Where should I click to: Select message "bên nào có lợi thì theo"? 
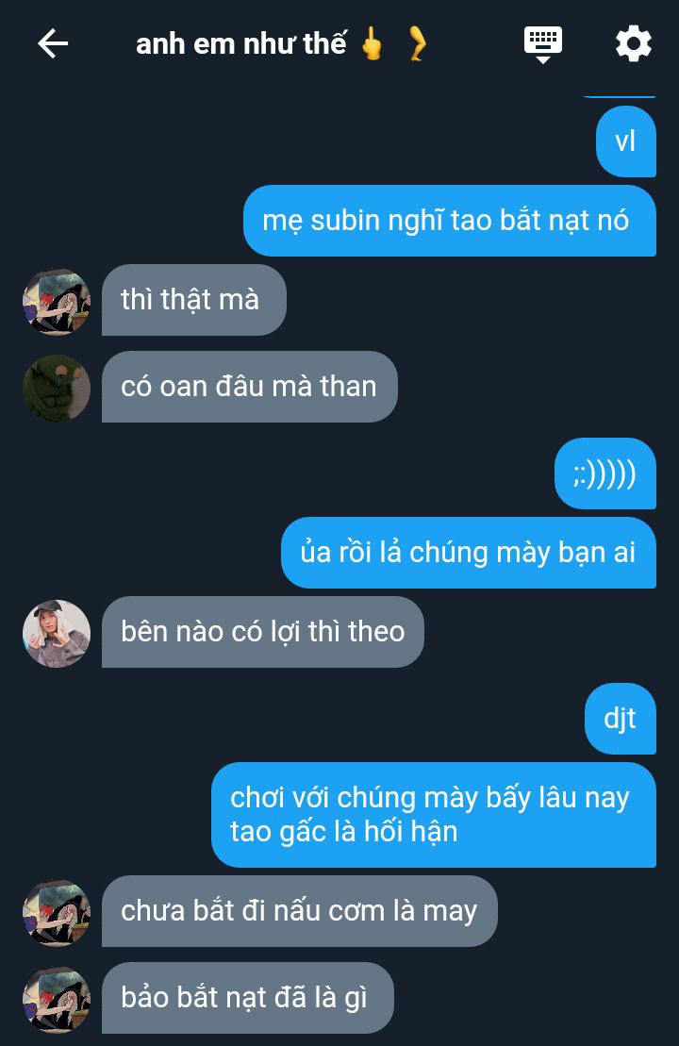263,632
